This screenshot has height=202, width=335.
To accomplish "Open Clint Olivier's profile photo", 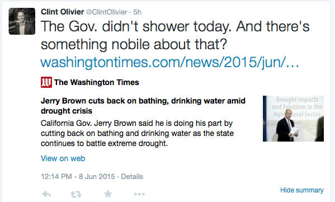I will point(22,21).
